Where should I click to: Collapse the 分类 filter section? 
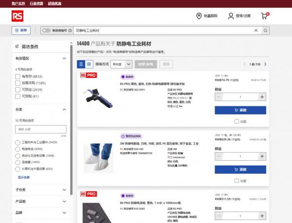click(x=64, y=110)
